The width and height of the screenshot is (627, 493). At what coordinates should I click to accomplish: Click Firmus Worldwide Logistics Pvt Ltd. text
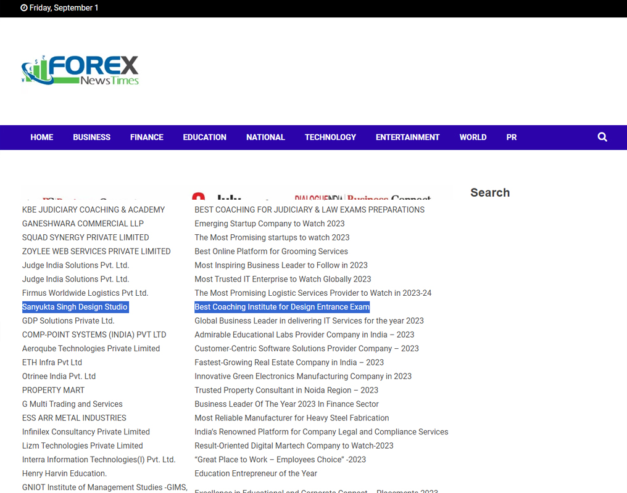pyautogui.click(x=85, y=293)
